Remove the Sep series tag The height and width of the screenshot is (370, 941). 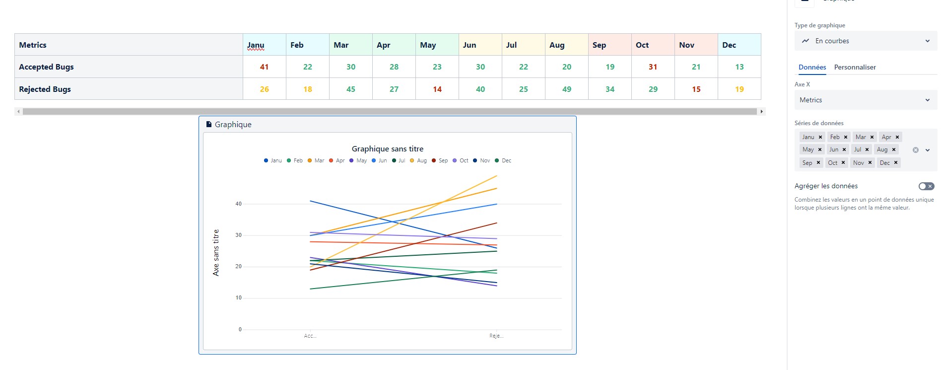click(x=818, y=162)
